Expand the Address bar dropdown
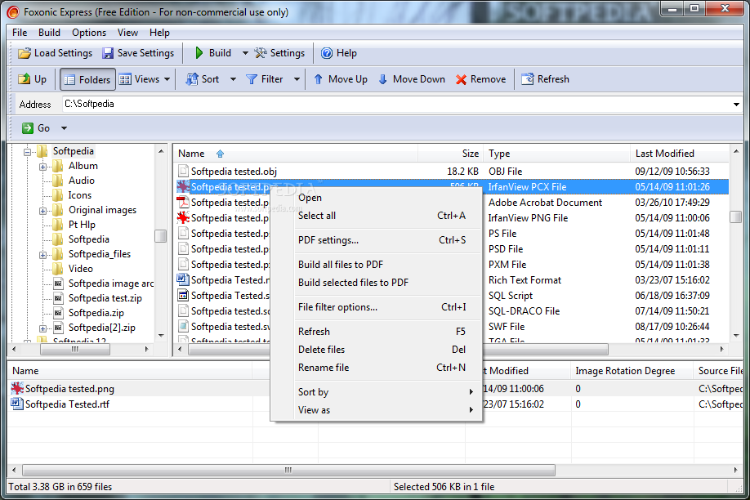Viewport: 750px width, 500px height. coord(736,105)
